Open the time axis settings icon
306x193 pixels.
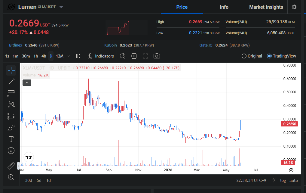pos(291,170)
